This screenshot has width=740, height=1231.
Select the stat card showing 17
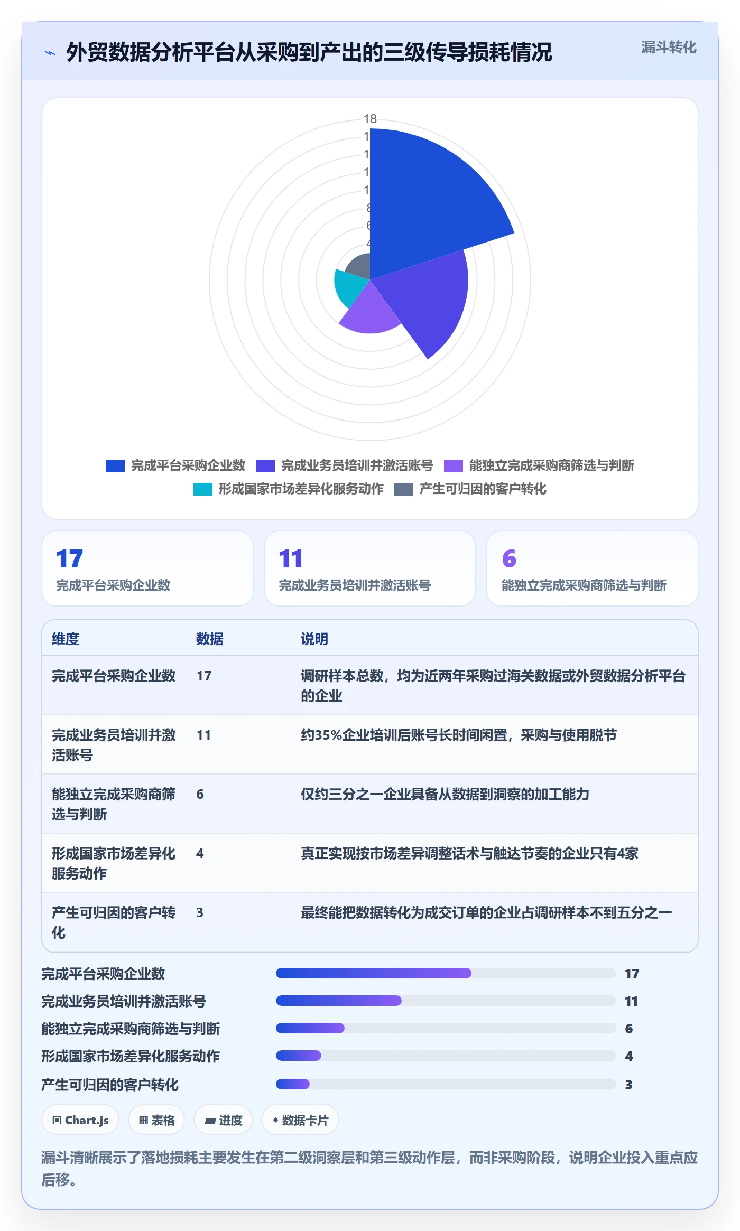[x=147, y=568]
